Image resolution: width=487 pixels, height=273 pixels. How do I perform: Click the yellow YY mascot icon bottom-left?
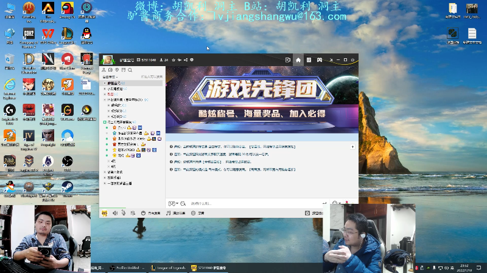pos(104,214)
